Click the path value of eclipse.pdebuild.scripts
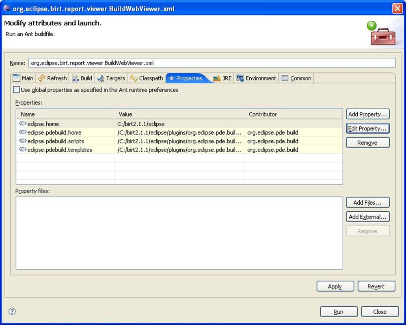Screen dimensions: 406x325 coord(179,141)
